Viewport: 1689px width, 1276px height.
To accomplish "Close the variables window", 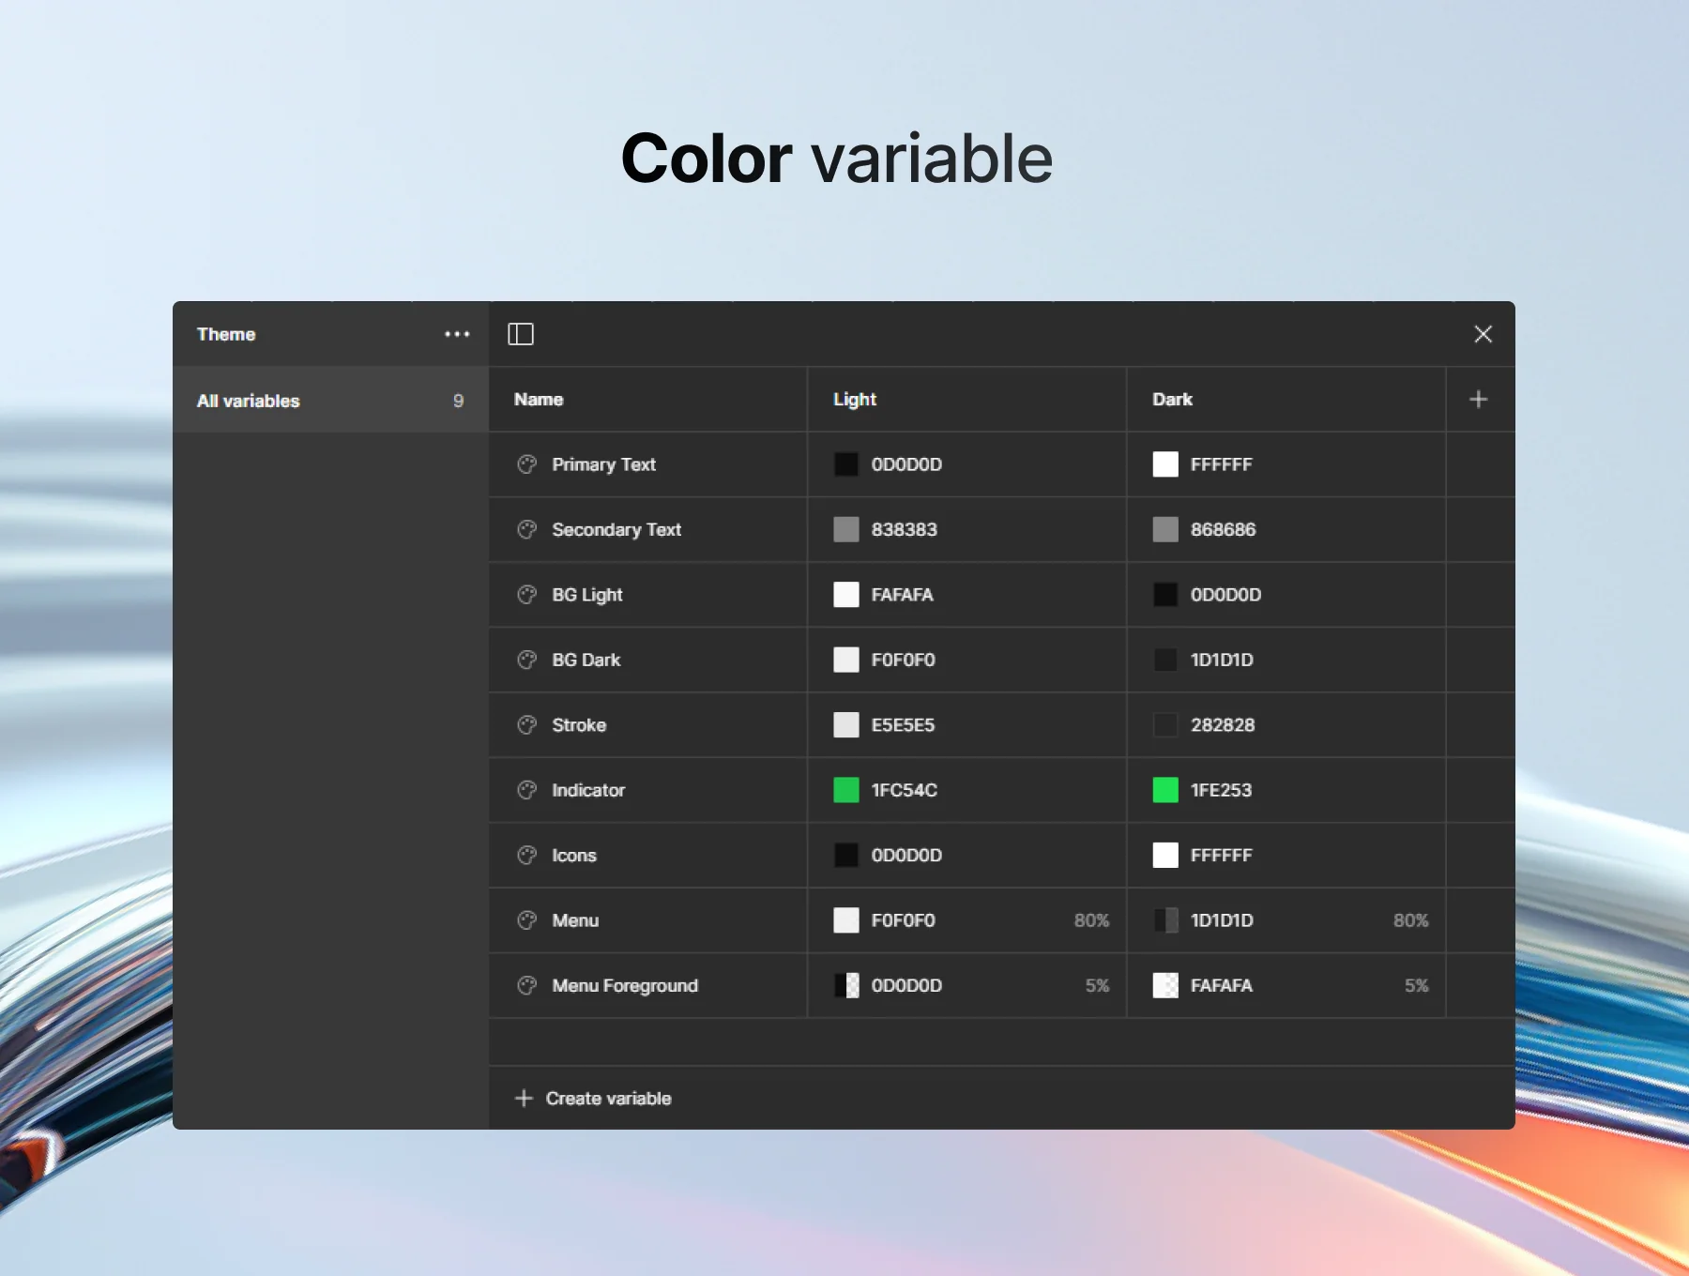I will point(1483,334).
